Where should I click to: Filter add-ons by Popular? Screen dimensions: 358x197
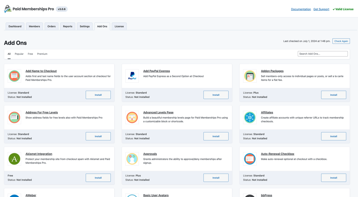click(19, 54)
